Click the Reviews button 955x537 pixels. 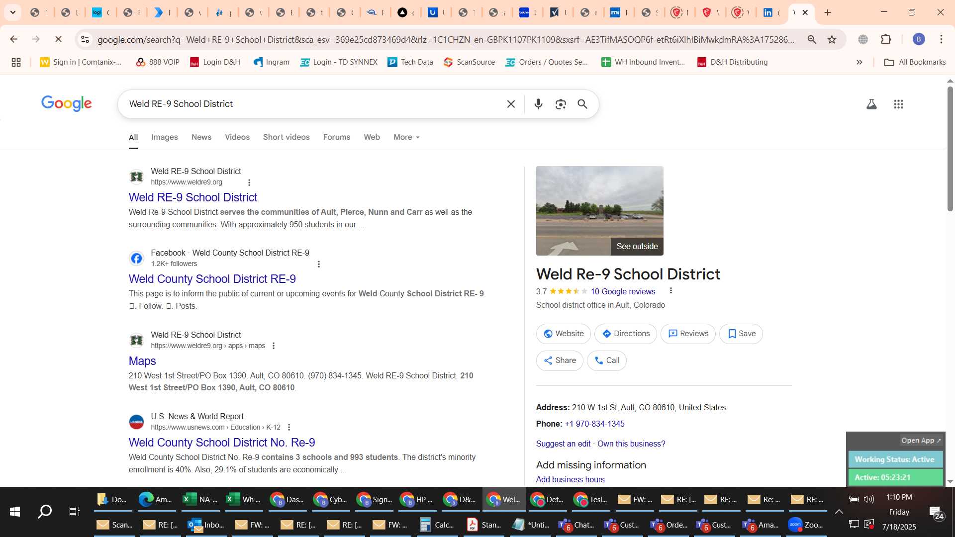[x=688, y=334]
